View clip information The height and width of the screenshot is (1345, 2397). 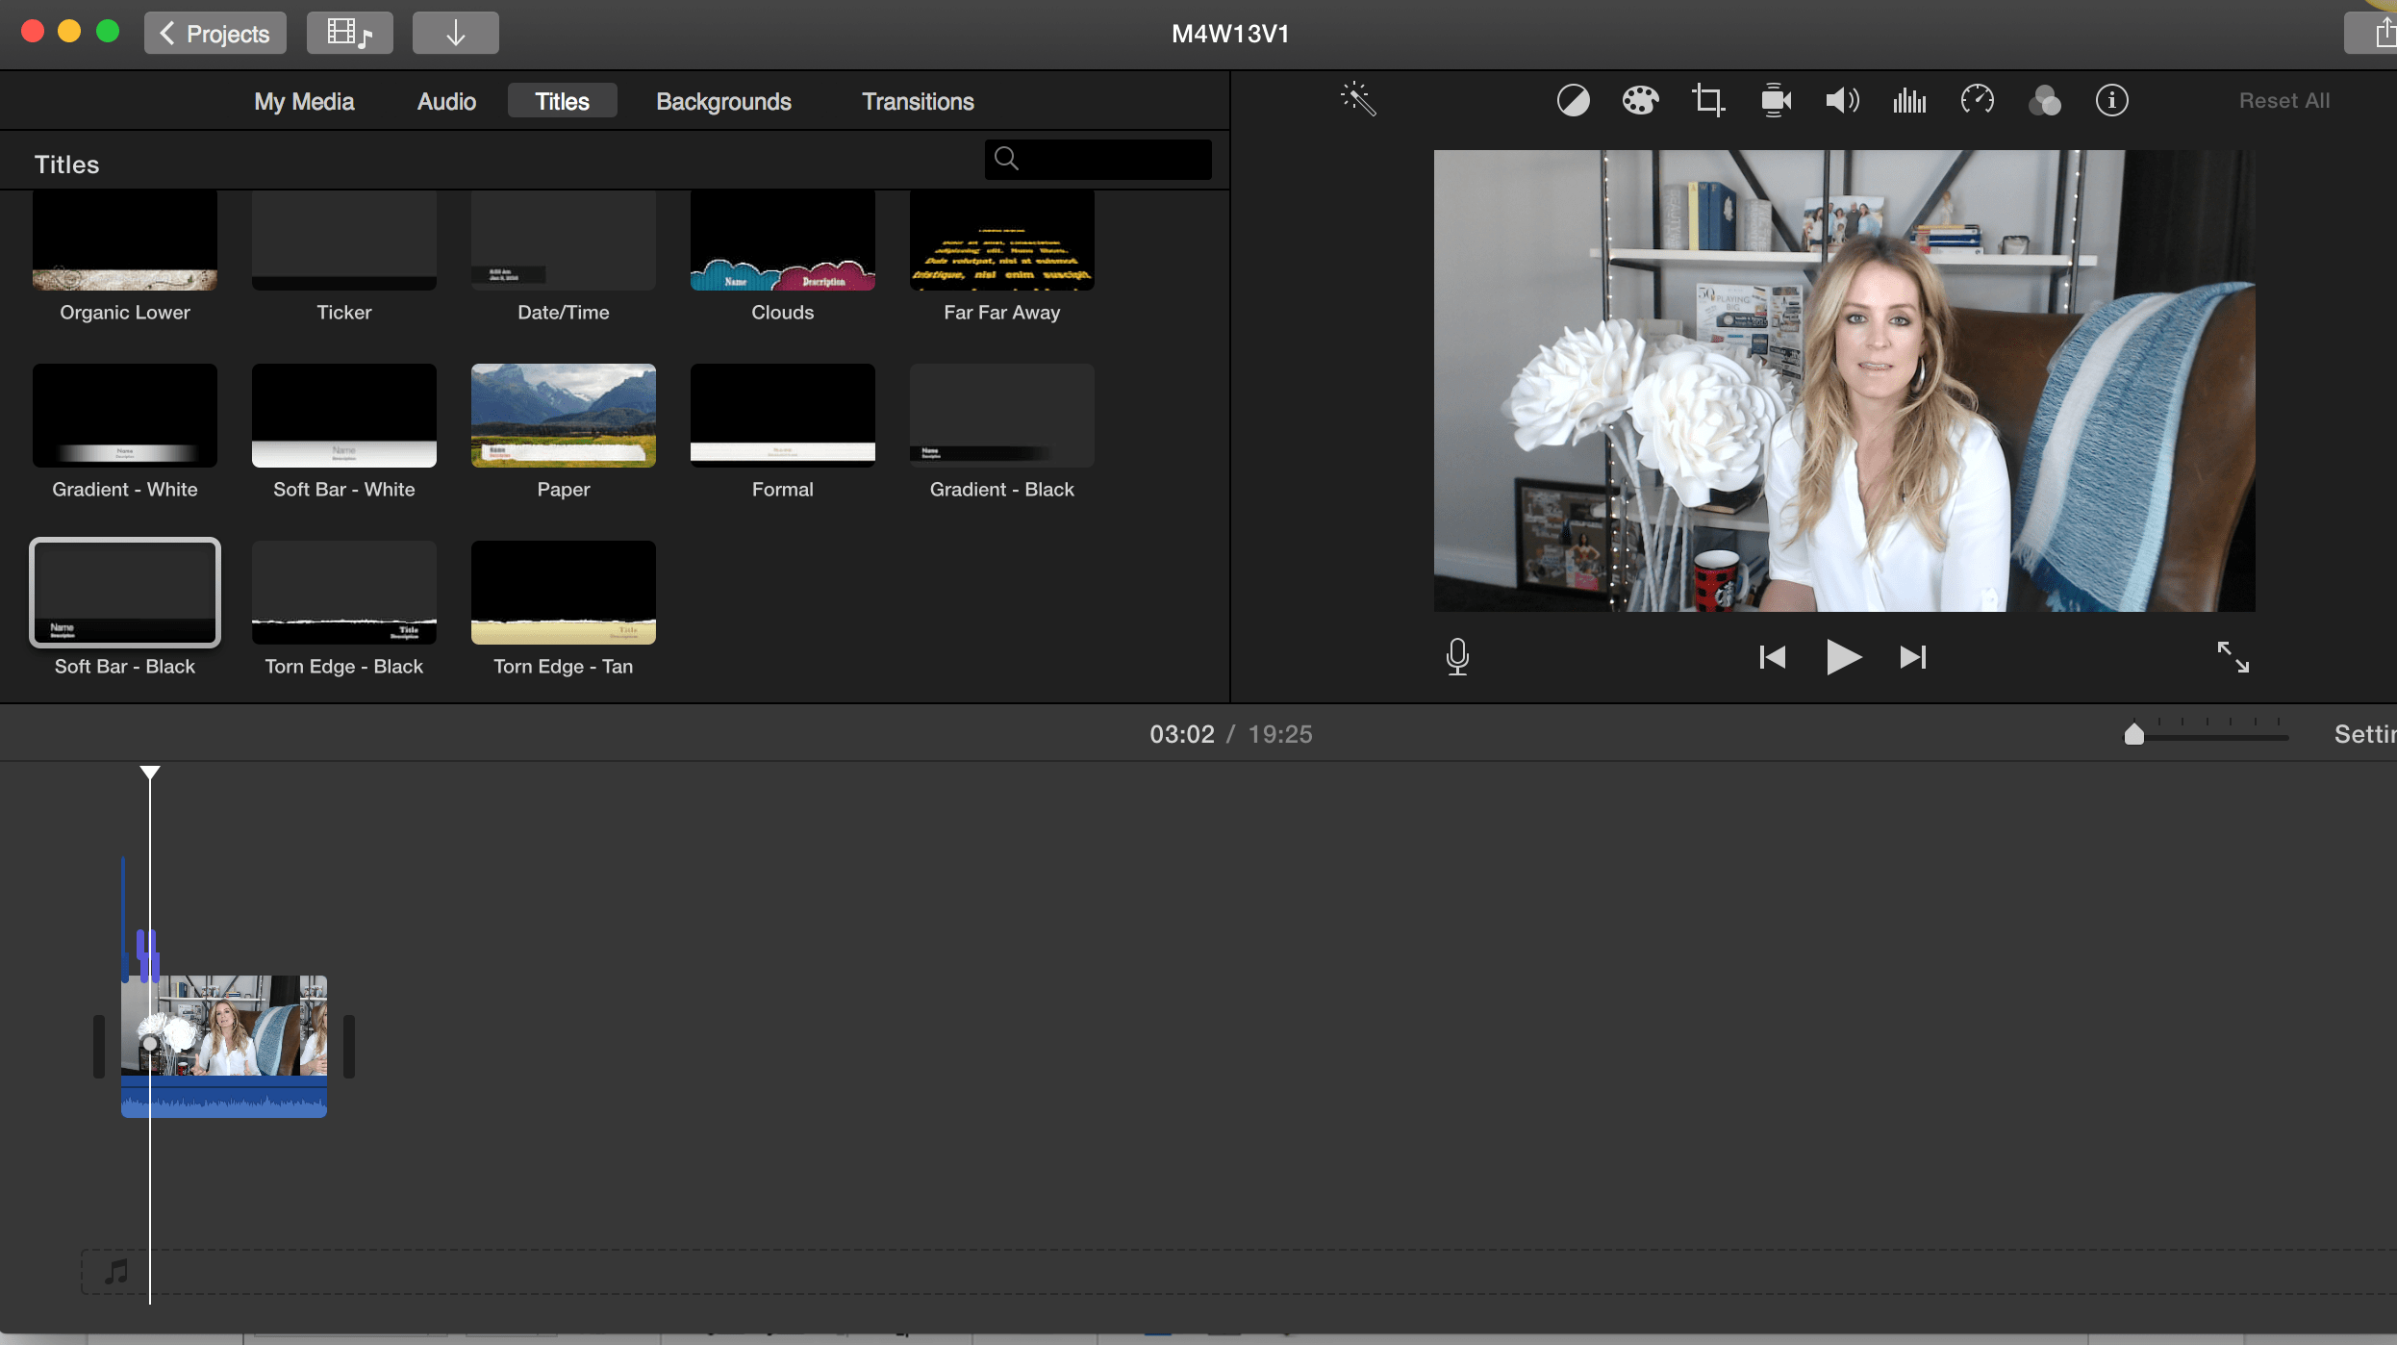(2112, 99)
